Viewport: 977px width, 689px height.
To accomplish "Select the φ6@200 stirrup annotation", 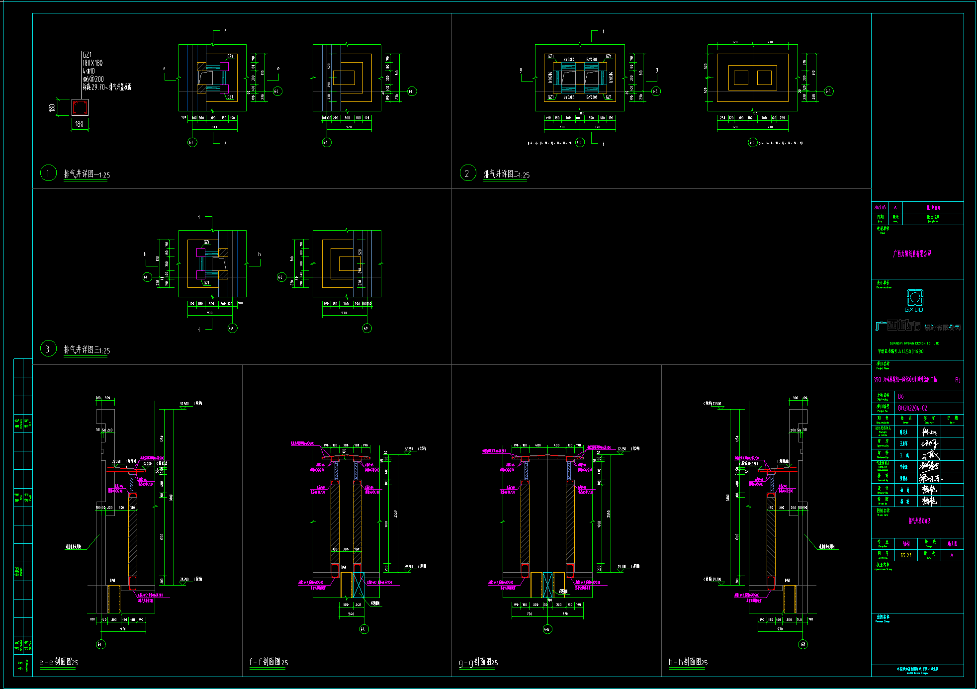I will click(x=93, y=79).
